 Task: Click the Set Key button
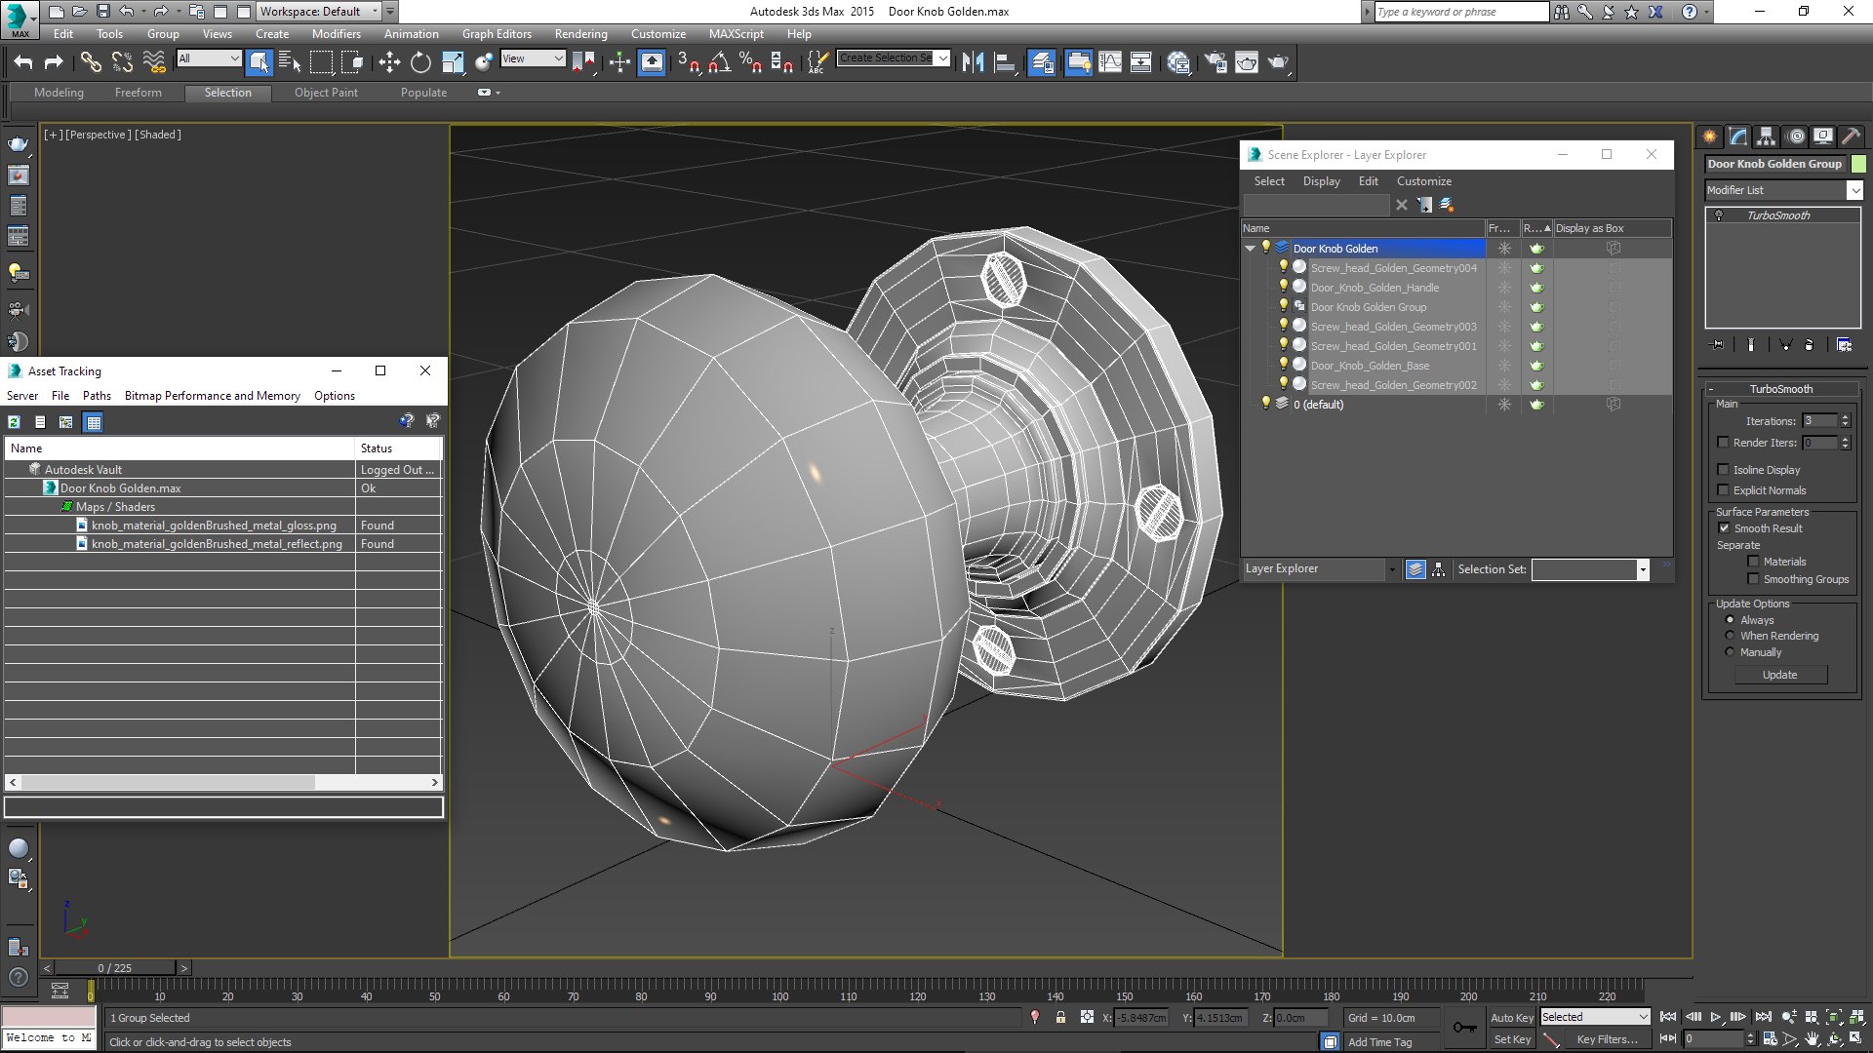[1512, 1039]
